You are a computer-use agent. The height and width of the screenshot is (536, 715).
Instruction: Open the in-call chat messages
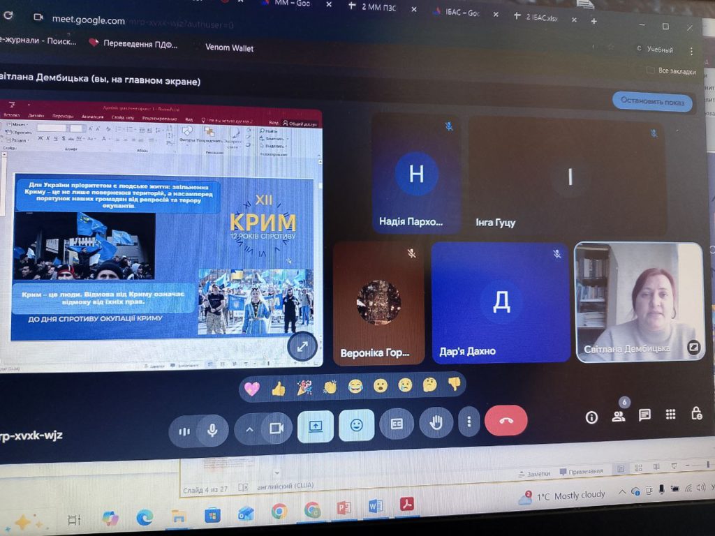[644, 415]
